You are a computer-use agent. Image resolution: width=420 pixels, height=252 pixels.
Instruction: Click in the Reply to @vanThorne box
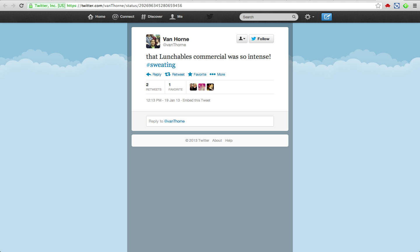(x=210, y=121)
